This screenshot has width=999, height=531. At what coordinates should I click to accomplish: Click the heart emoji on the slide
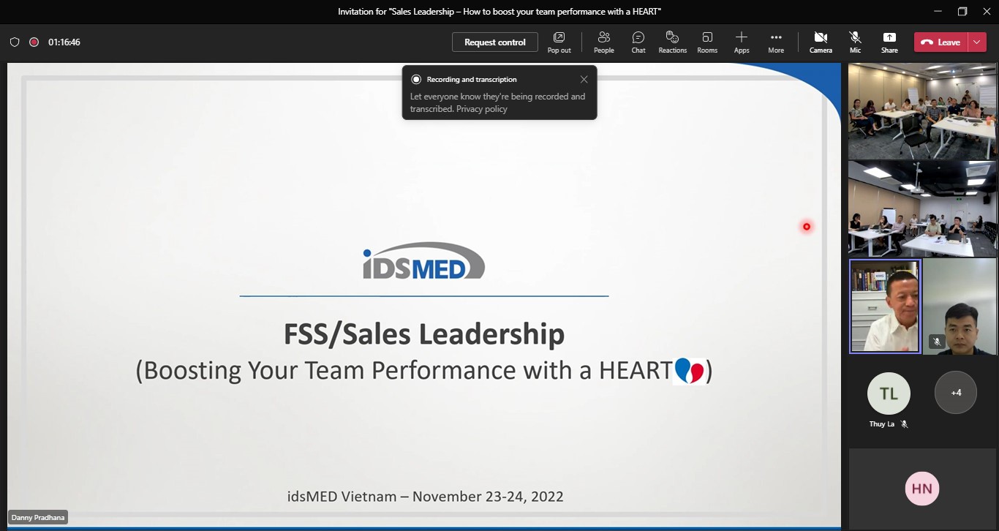pyautogui.click(x=689, y=371)
